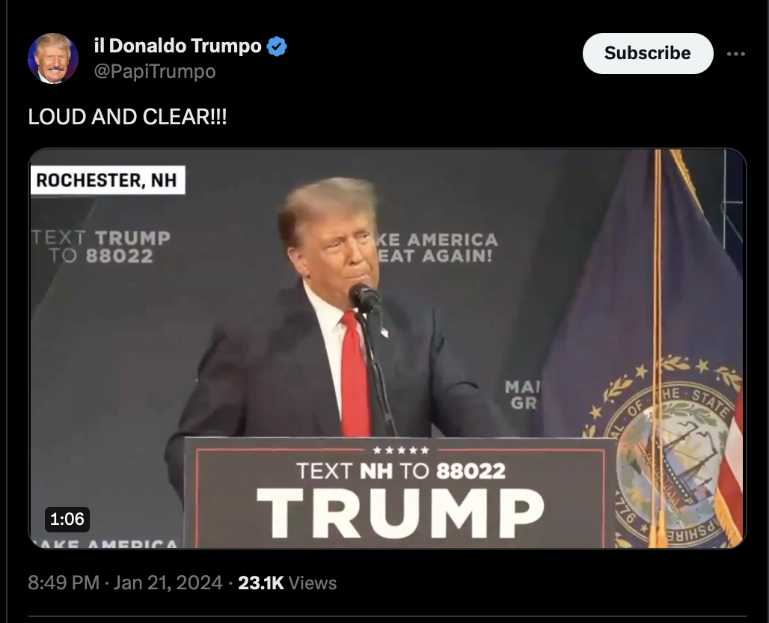Viewport: 769px width, 623px height.
Task: Click the 1:06 video duration badge
Action: (x=67, y=519)
